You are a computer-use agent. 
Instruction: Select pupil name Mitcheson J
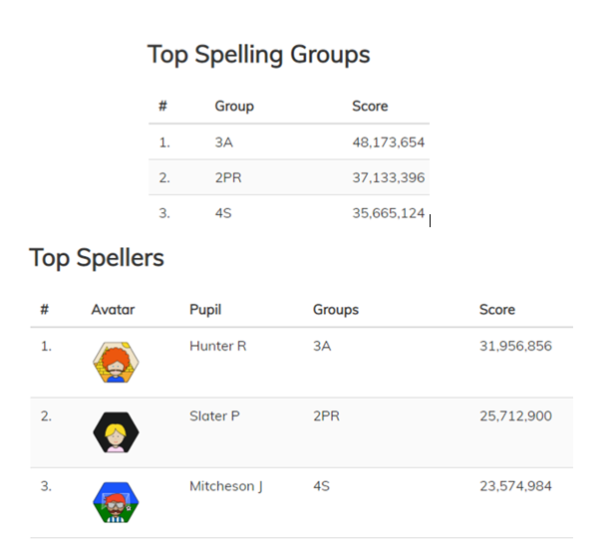[x=226, y=486]
